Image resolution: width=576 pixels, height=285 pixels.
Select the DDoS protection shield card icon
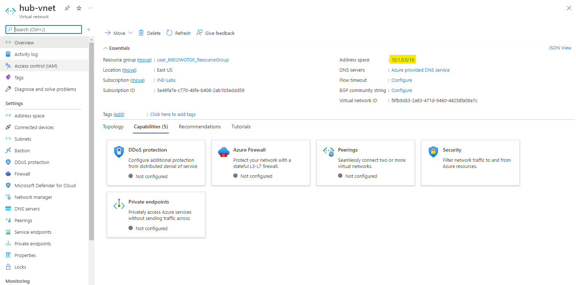(119, 152)
